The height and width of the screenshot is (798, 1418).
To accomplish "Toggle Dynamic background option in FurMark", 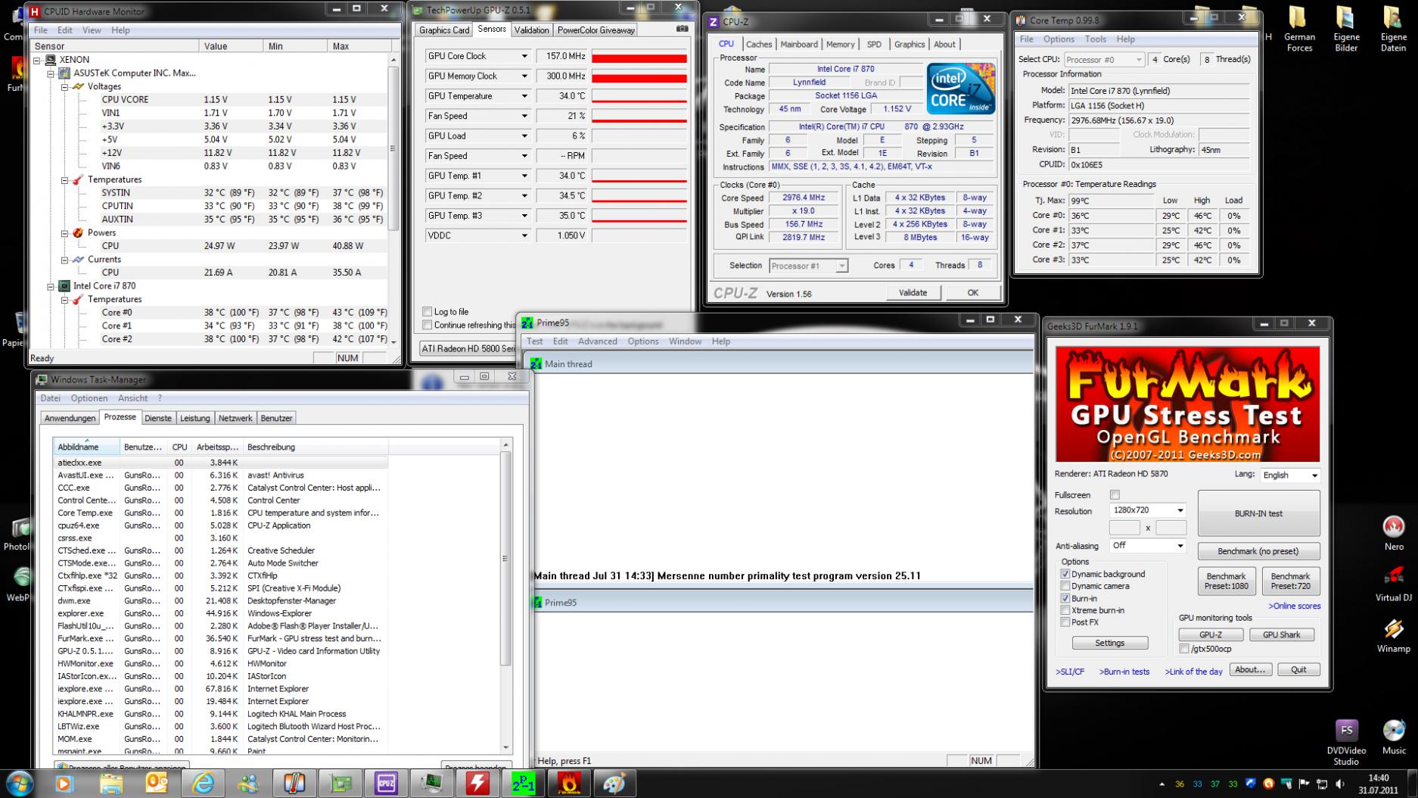I will [x=1065, y=574].
